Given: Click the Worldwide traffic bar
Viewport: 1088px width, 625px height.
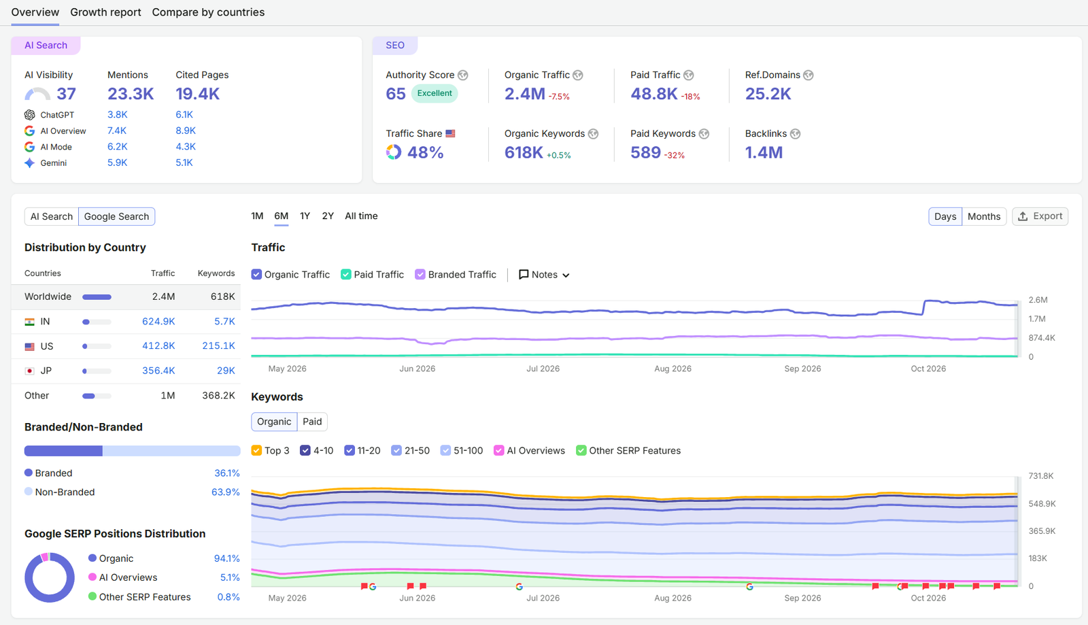Looking at the screenshot, I should tap(97, 297).
